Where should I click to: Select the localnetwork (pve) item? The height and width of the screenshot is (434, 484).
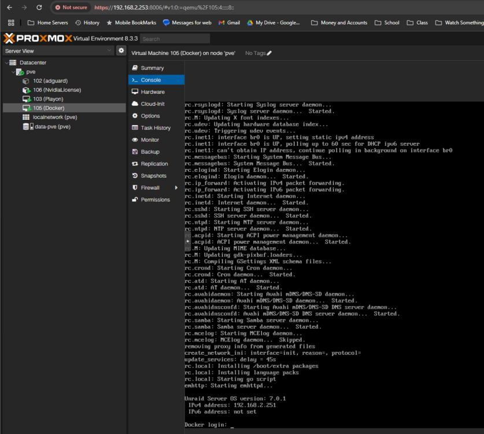point(50,117)
